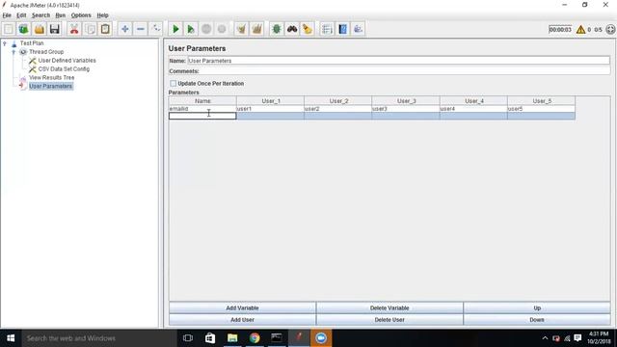Viewport: 617px width, 347px height.
Task: Click the Paste clipboard icon
Action: (105, 29)
